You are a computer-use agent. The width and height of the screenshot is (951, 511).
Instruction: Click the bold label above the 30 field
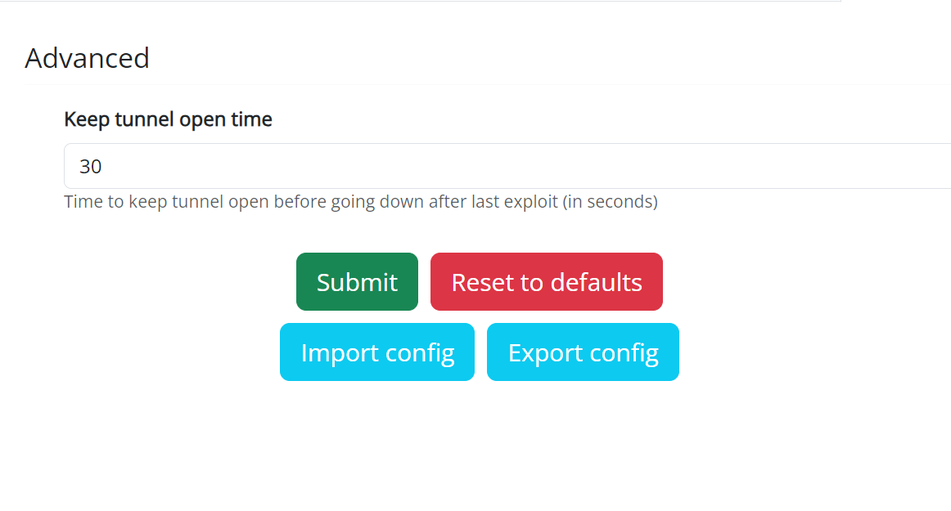[168, 119]
